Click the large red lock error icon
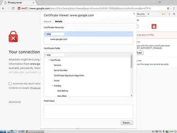Viewport: 177px width, 133px height. pos(13,36)
